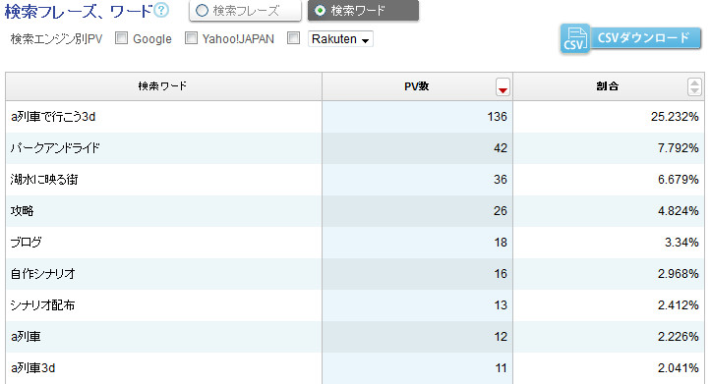The image size is (711, 384).
Task: Click the 4.824% ratio cell
Action: pos(609,211)
